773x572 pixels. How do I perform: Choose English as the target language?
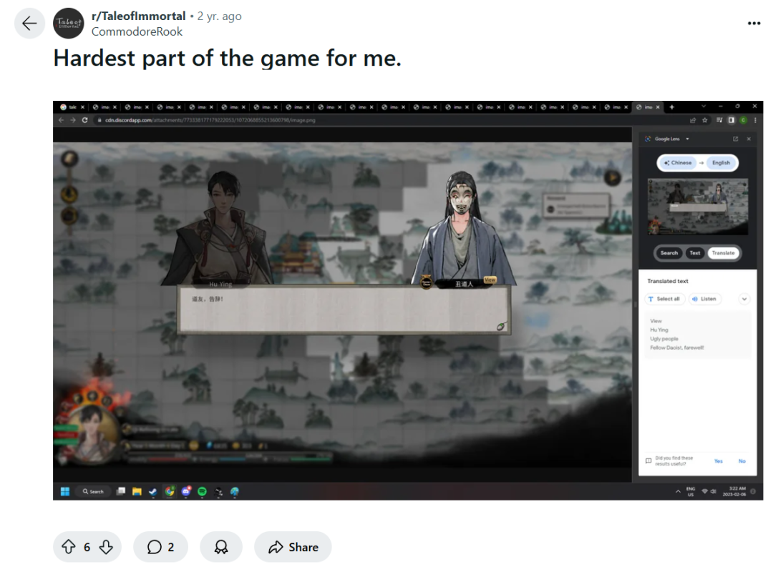[721, 162]
